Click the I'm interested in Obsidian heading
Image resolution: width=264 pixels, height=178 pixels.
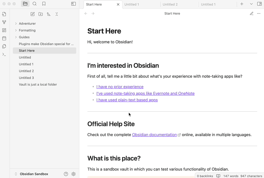point(123,66)
